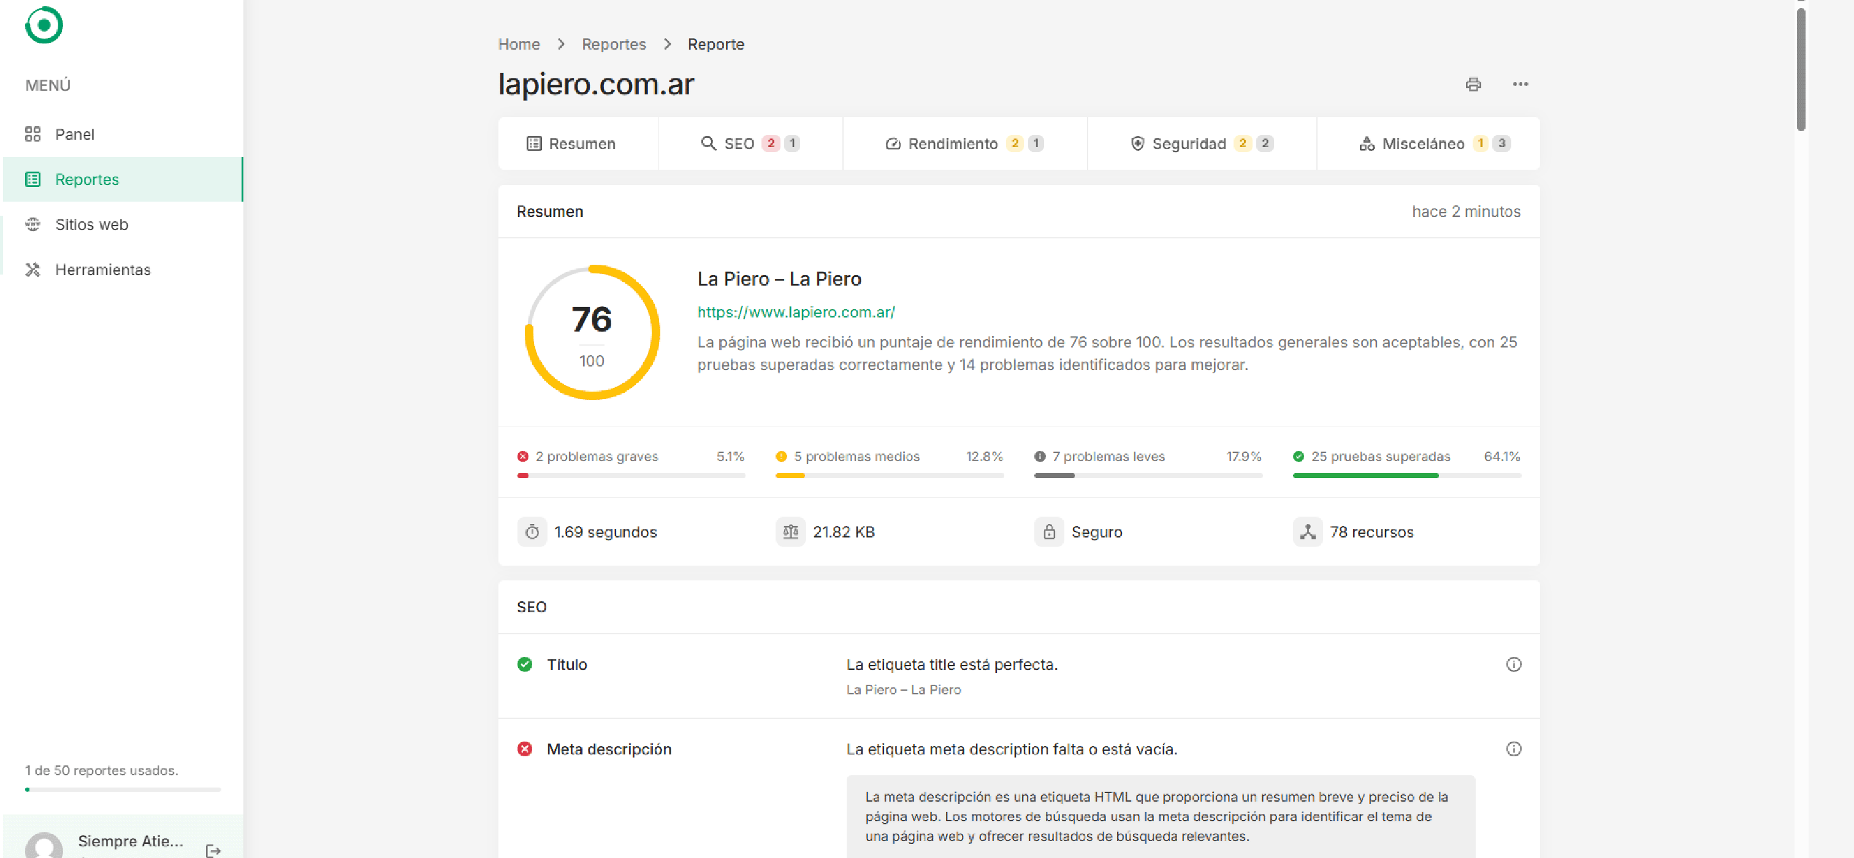1854x858 pixels.
Task: Click the Seguro status label
Action: [x=1096, y=532]
